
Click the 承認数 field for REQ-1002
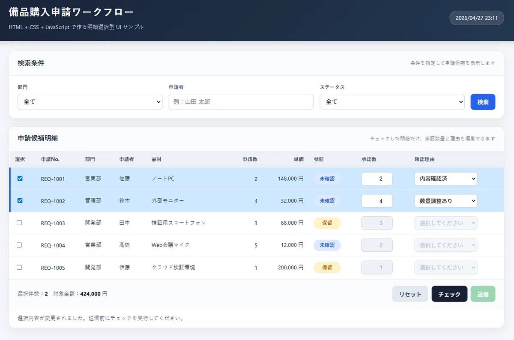[x=377, y=201]
